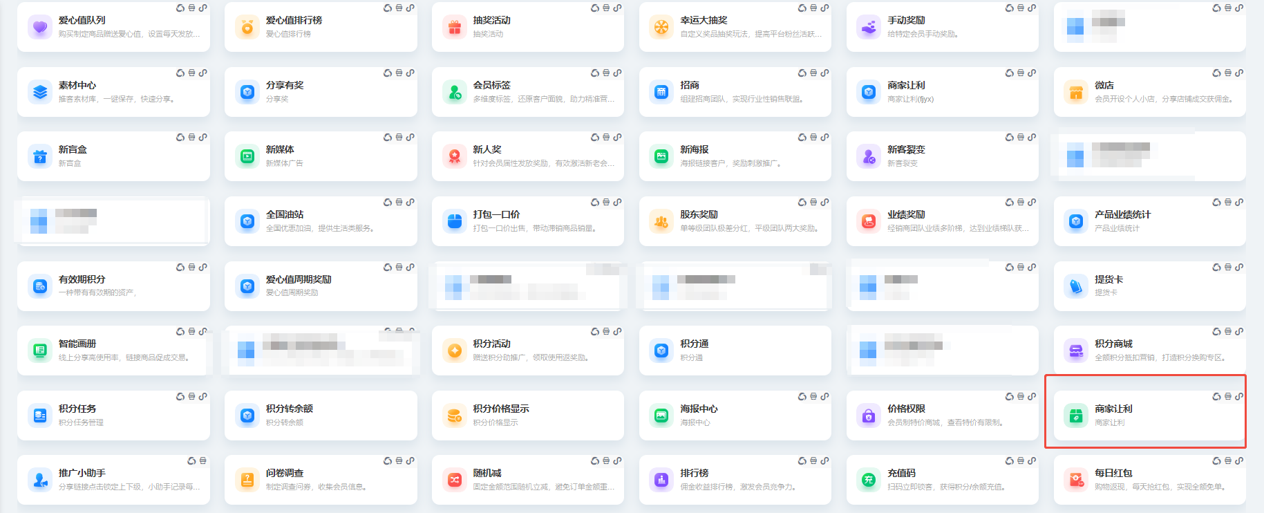This screenshot has width=1264, height=513.
Task: Select the red shuffle icon for 随机减
Action: [455, 480]
